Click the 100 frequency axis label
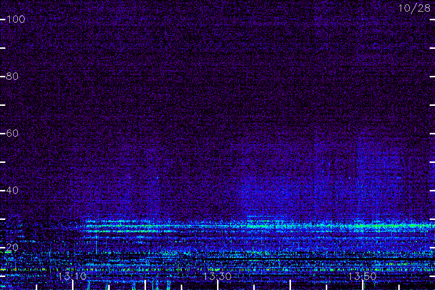The height and width of the screenshot is (290, 435). tap(15, 19)
